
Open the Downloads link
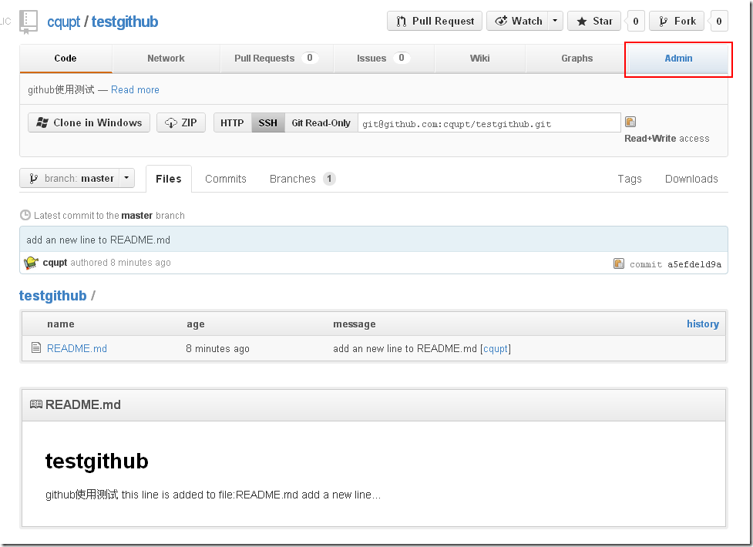tap(691, 179)
